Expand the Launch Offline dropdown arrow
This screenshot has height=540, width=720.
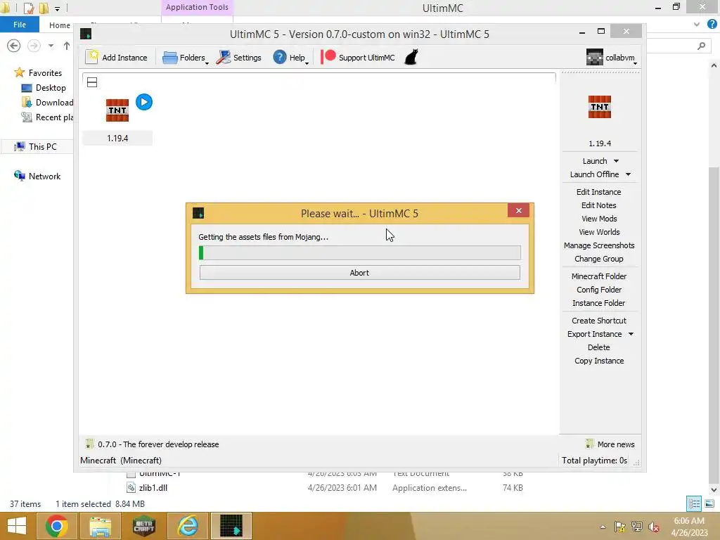pyautogui.click(x=628, y=174)
